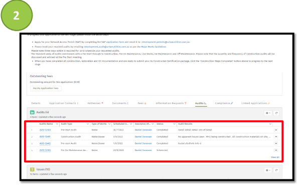This screenshot has width=299, height=189.
Task: Open the Compliance tab
Action: 224,103
